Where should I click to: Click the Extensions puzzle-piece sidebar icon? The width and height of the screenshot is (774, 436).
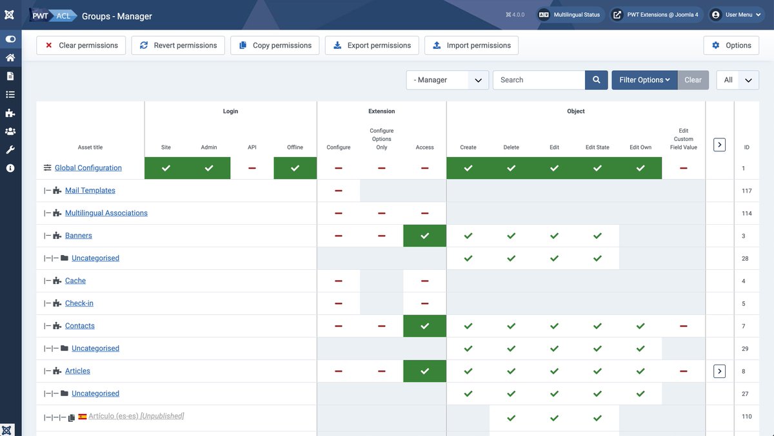pyautogui.click(x=10, y=113)
